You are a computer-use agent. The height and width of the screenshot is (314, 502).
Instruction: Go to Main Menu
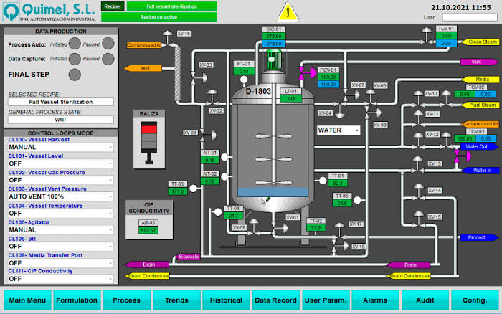point(27,300)
